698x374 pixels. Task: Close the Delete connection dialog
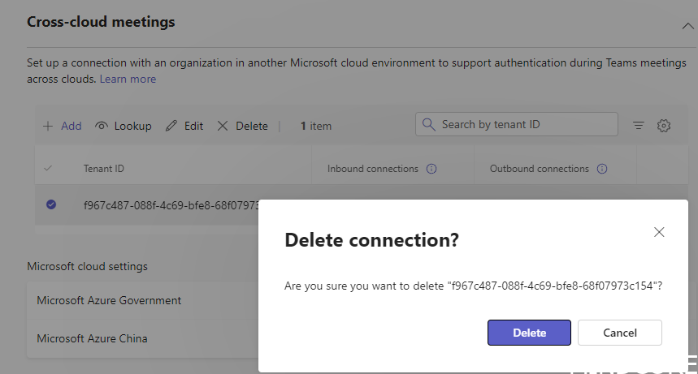click(659, 232)
